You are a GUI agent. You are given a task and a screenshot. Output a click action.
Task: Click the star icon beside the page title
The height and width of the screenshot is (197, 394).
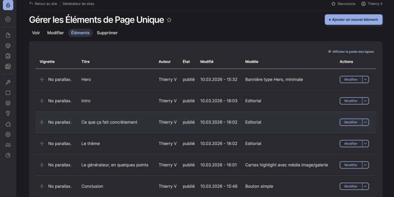point(169,20)
